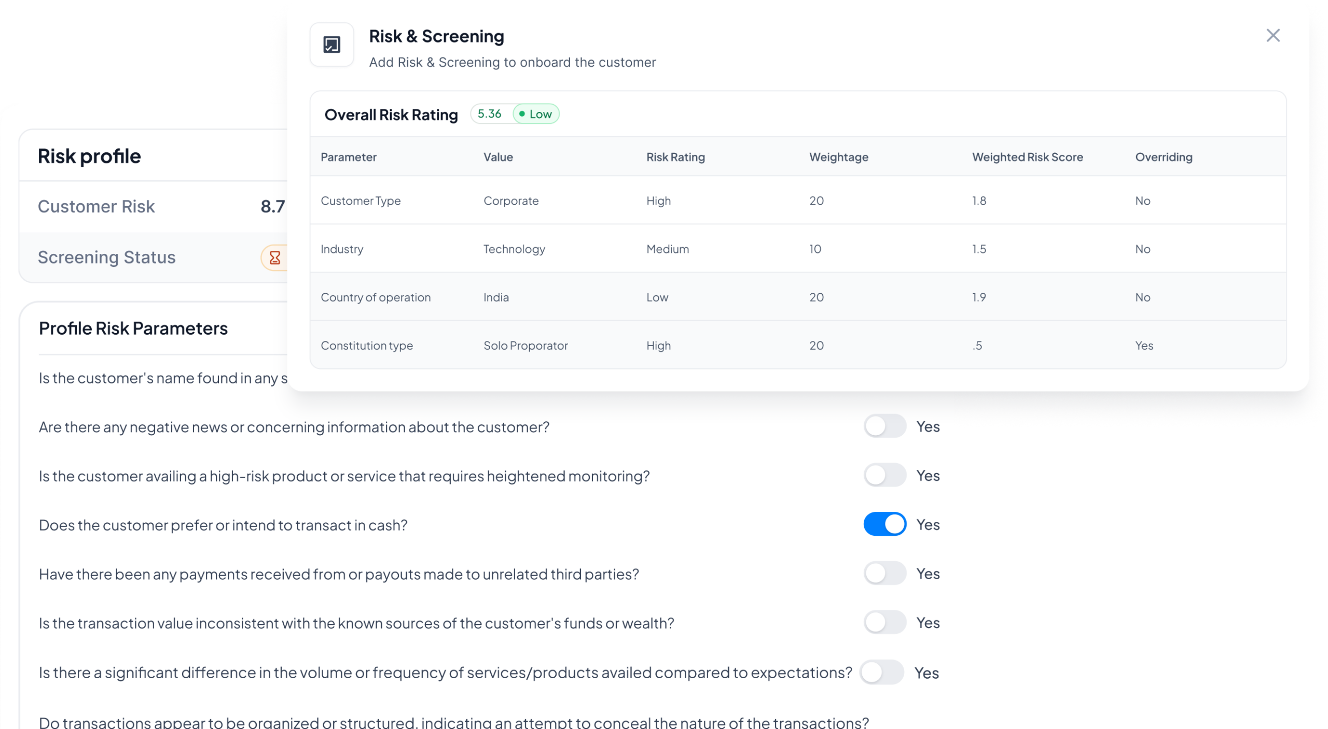Viewport: 1328px width, 729px height.
Task: Click the Parameter column header
Action: [x=348, y=157]
